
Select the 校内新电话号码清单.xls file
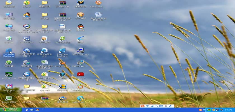[x=45, y=64]
